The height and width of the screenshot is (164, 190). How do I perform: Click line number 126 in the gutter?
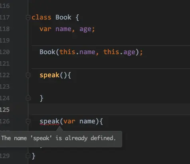pyautogui.click(x=5, y=121)
